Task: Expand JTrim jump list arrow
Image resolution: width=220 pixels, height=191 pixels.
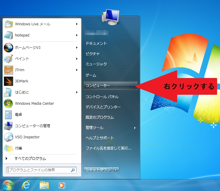Action: pyautogui.click(x=77, y=70)
